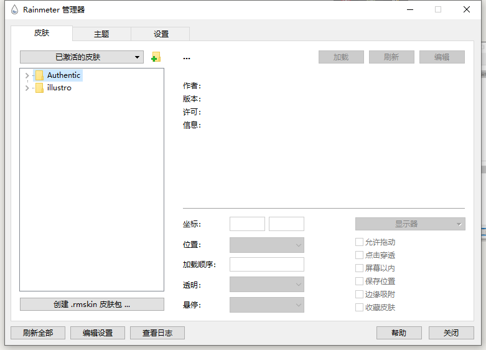Click the second 坐标 input field

286,224
